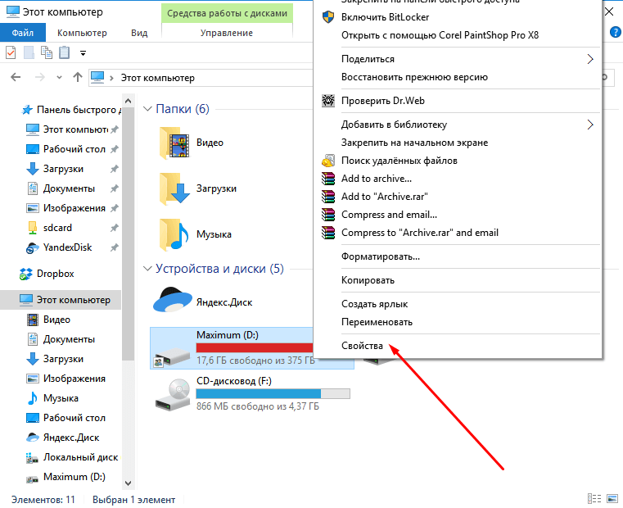Image resolution: width=623 pixels, height=508 pixels.
Task: Switch to large icons view in status bar
Action: pyautogui.click(x=612, y=498)
